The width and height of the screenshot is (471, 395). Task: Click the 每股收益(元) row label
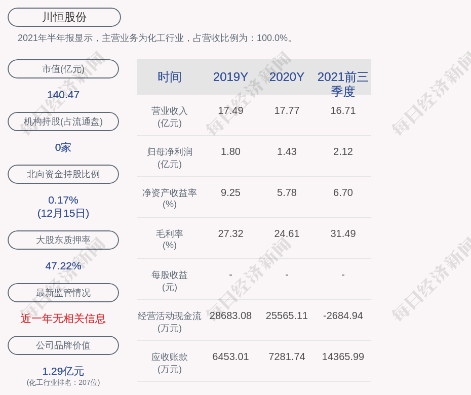click(x=170, y=281)
